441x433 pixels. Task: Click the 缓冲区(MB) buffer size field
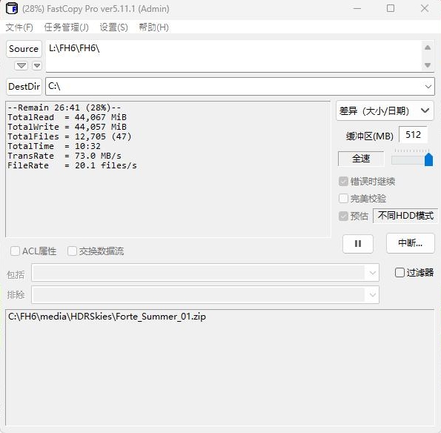click(x=413, y=135)
